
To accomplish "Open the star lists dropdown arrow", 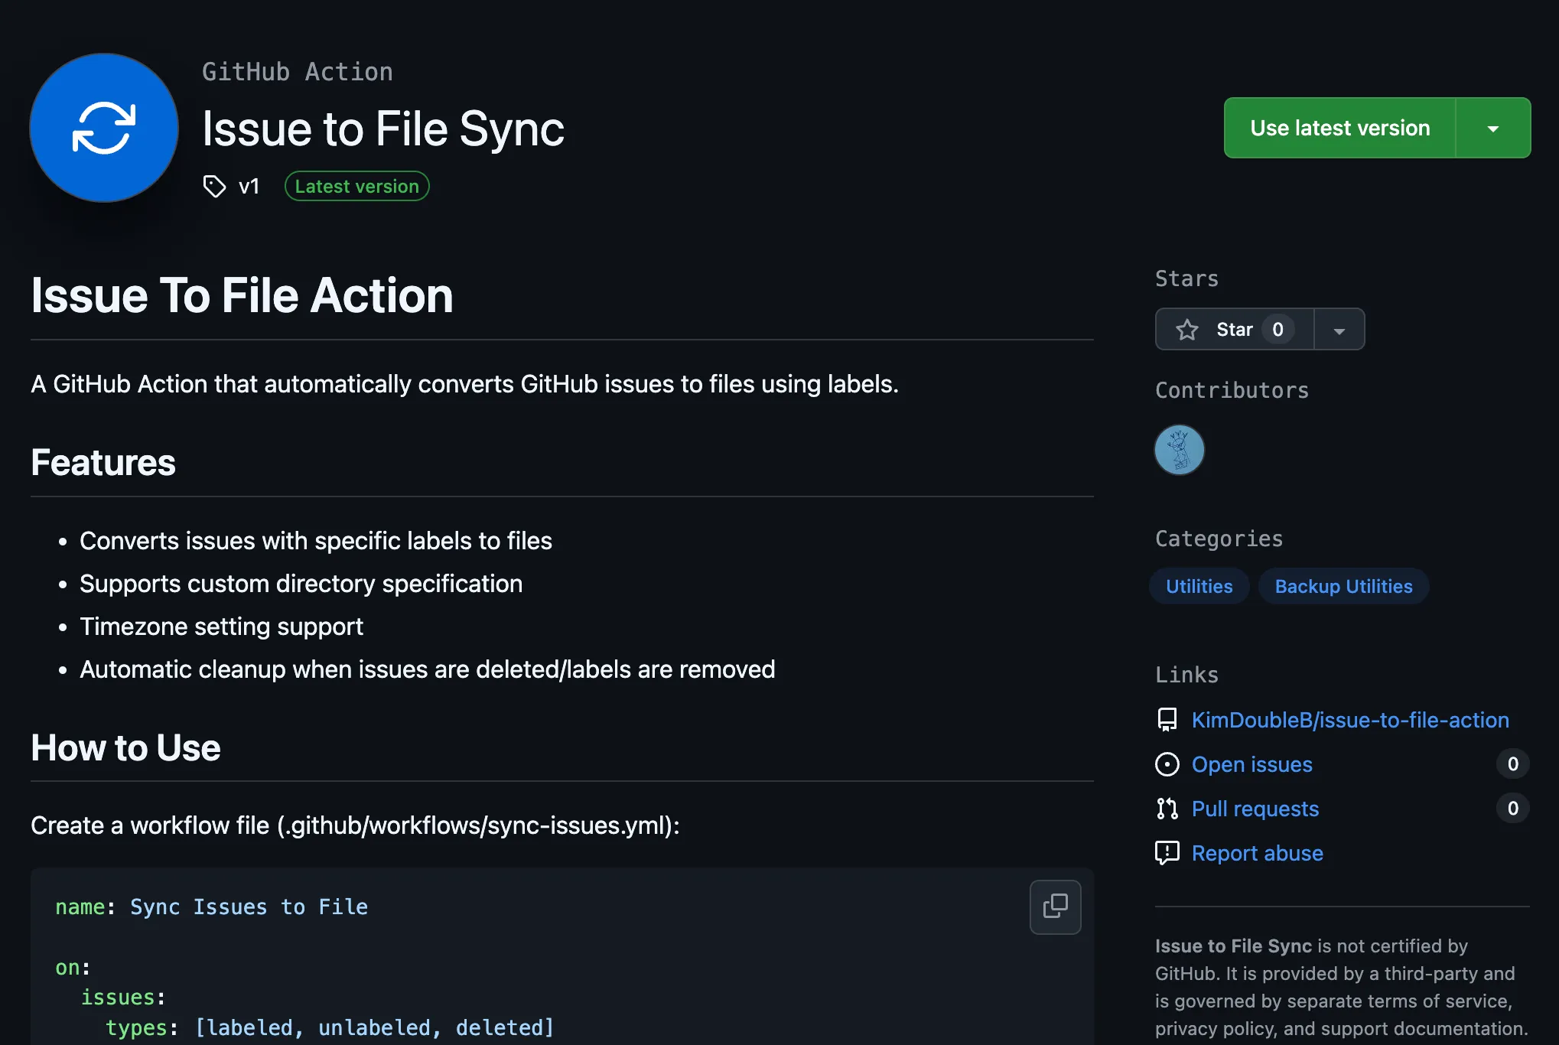I will coord(1339,330).
